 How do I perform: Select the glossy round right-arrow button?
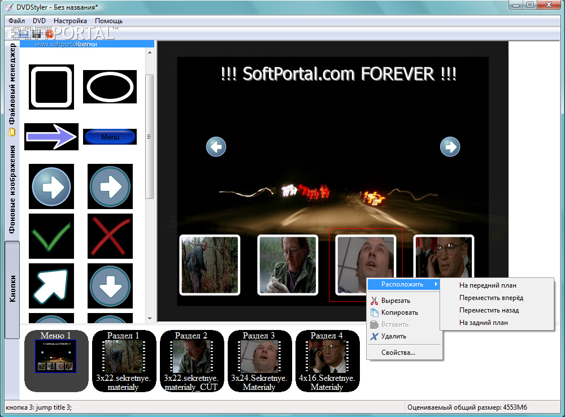point(51,186)
